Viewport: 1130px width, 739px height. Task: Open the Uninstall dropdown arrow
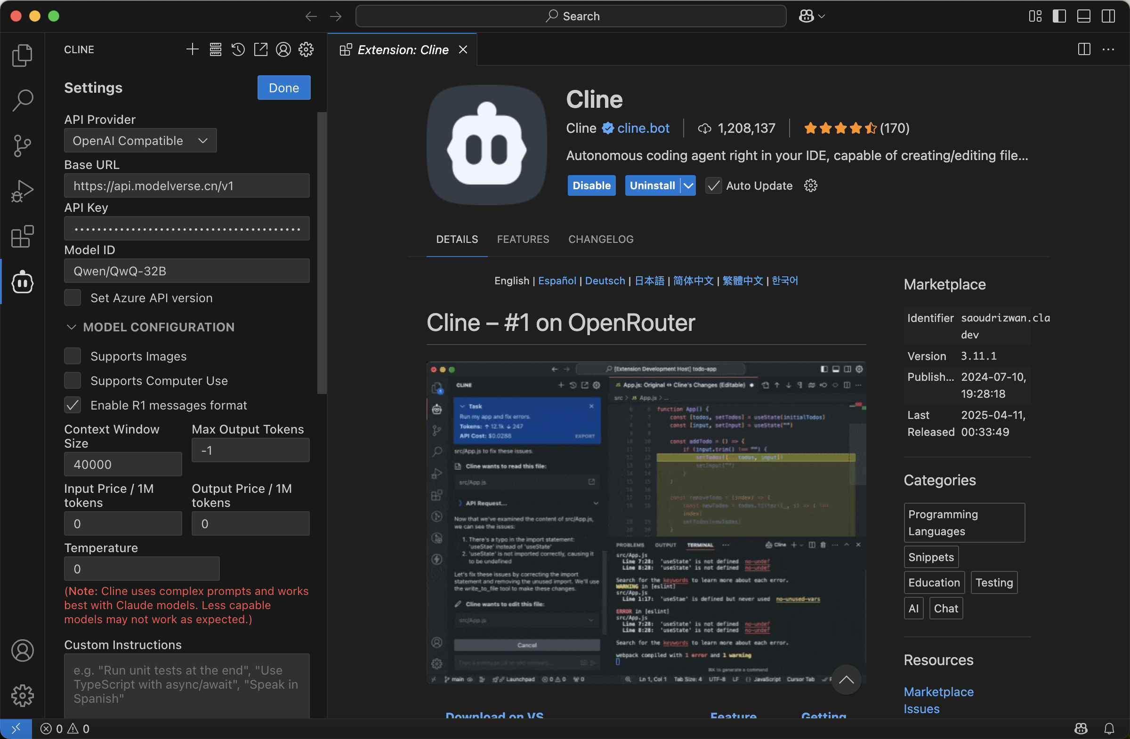[688, 185]
